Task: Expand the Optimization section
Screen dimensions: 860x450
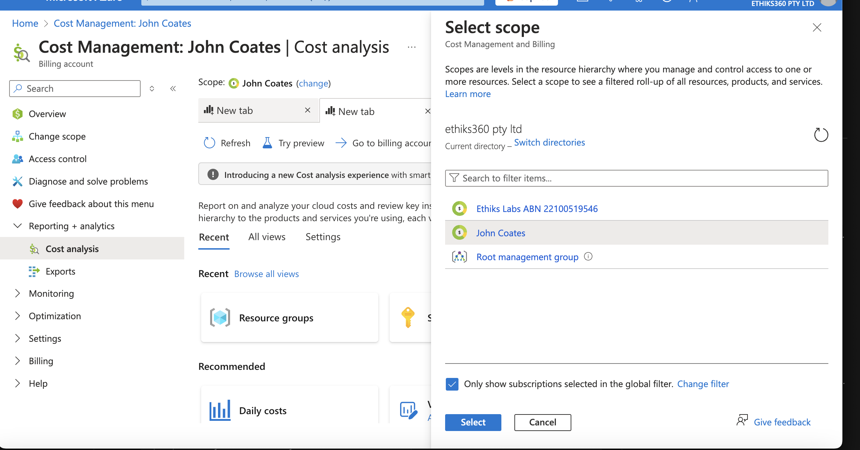Action: [x=17, y=316]
